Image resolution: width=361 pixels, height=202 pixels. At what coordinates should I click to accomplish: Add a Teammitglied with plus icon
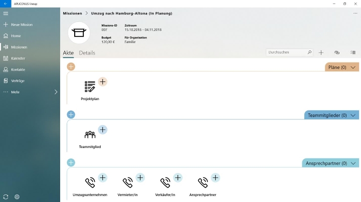click(103, 129)
